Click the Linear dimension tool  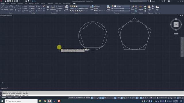pyautogui.click(x=59, y=6)
